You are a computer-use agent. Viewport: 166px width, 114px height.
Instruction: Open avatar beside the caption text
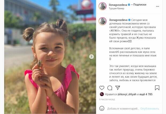pyautogui.click(x=103, y=21)
